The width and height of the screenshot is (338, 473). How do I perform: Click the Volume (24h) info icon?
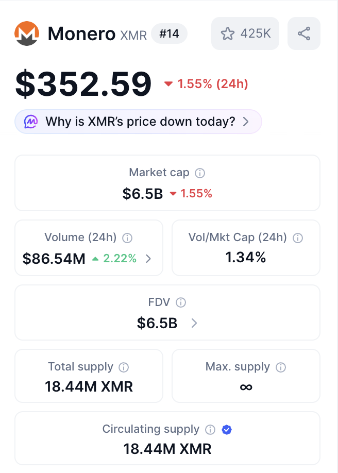point(127,238)
